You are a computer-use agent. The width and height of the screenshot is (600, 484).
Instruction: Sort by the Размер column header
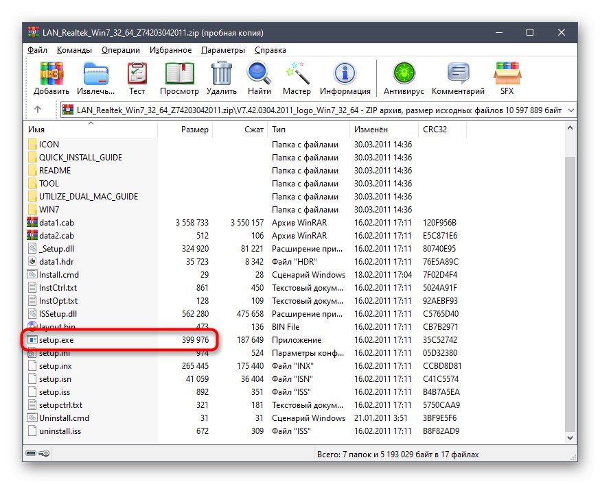185,129
